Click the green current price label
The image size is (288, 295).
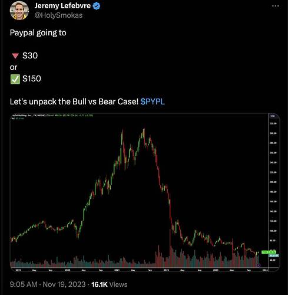tap(269, 252)
